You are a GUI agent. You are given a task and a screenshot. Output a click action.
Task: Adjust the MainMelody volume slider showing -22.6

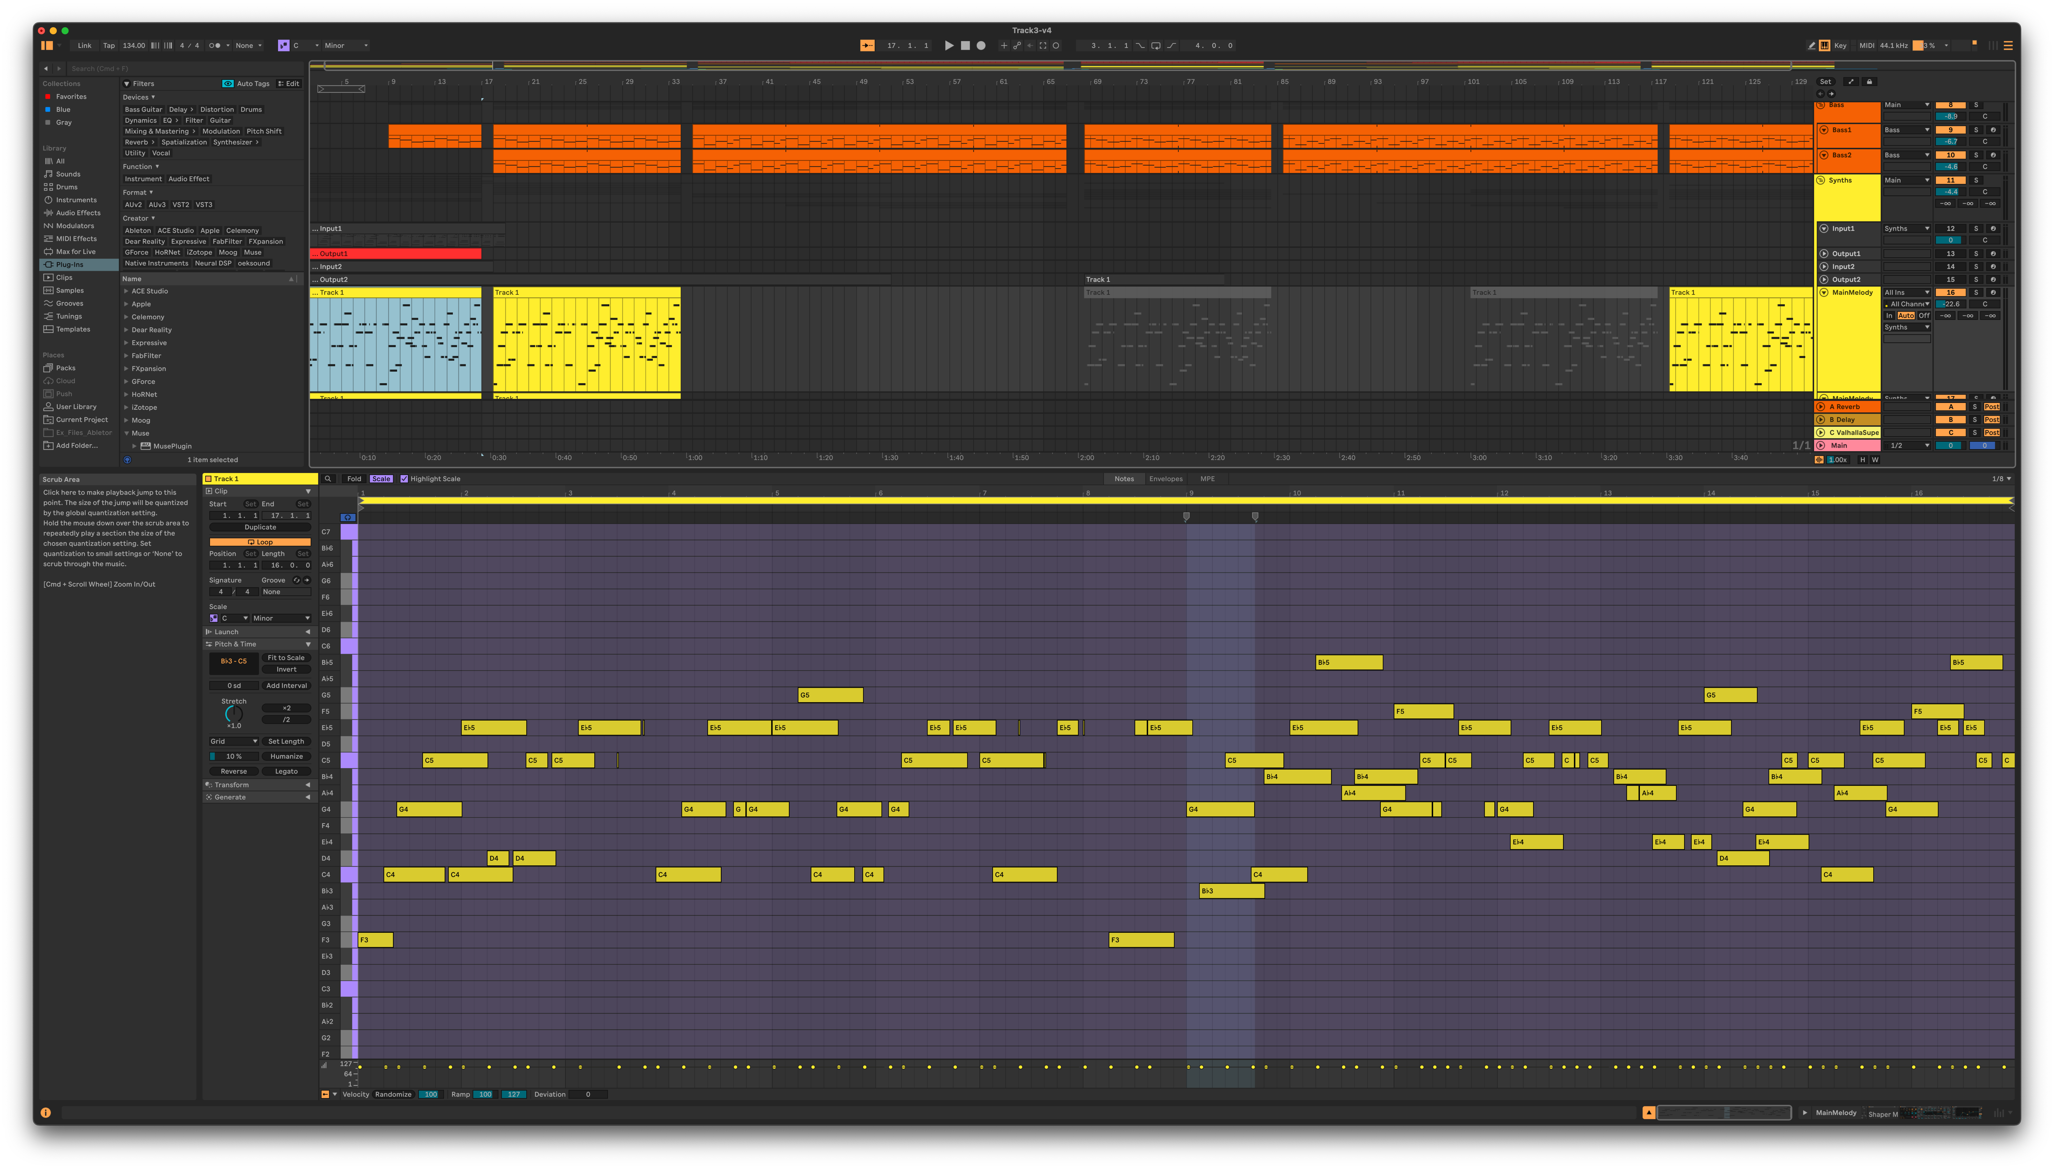click(x=1950, y=304)
